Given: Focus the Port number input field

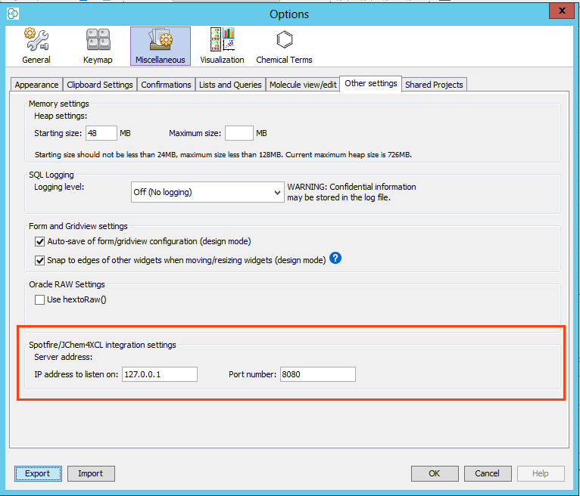Looking at the screenshot, I should click(317, 374).
